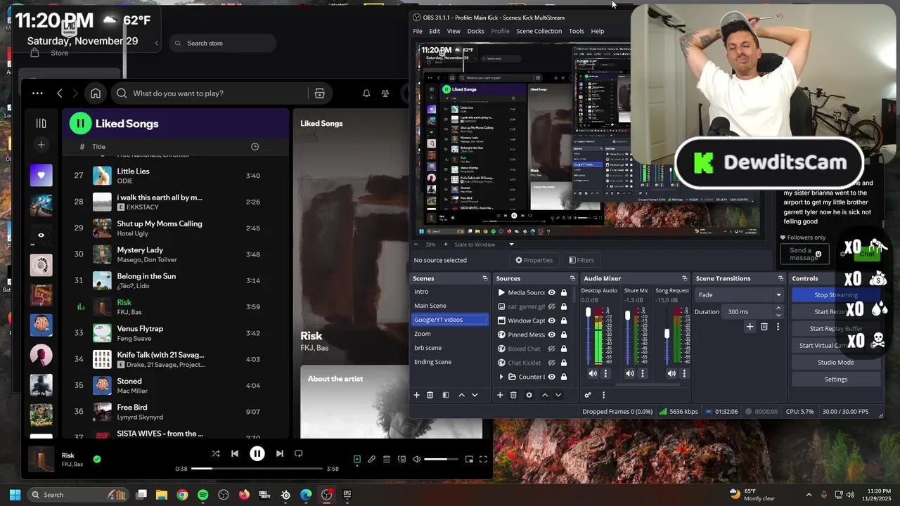Select Free Bird by Lynyrd Skynyrd

click(176, 412)
